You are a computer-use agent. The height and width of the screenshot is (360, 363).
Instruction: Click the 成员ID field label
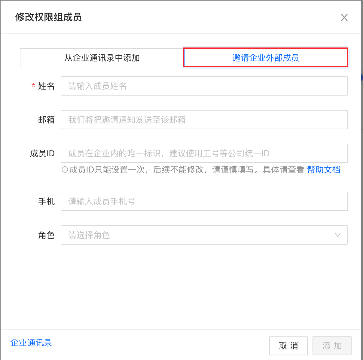tap(42, 153)
